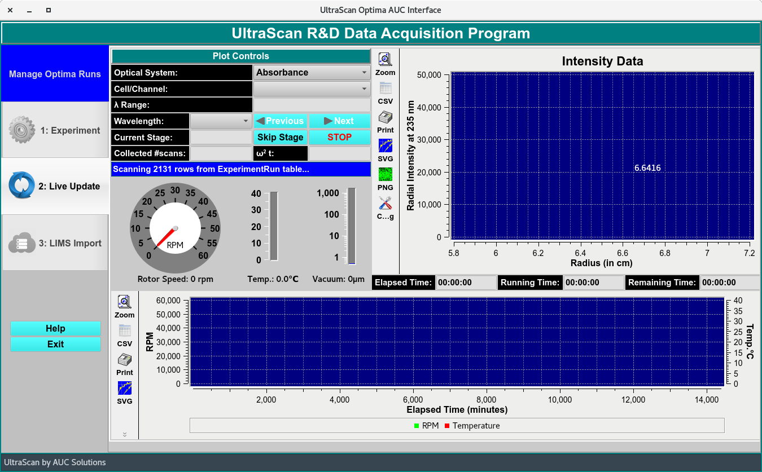Open the 3: LIMS Import tab
The image size is (762, 472).
click(55, 243)
